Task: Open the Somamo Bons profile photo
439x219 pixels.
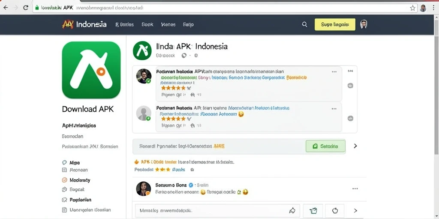Action: tap(144, 189)
